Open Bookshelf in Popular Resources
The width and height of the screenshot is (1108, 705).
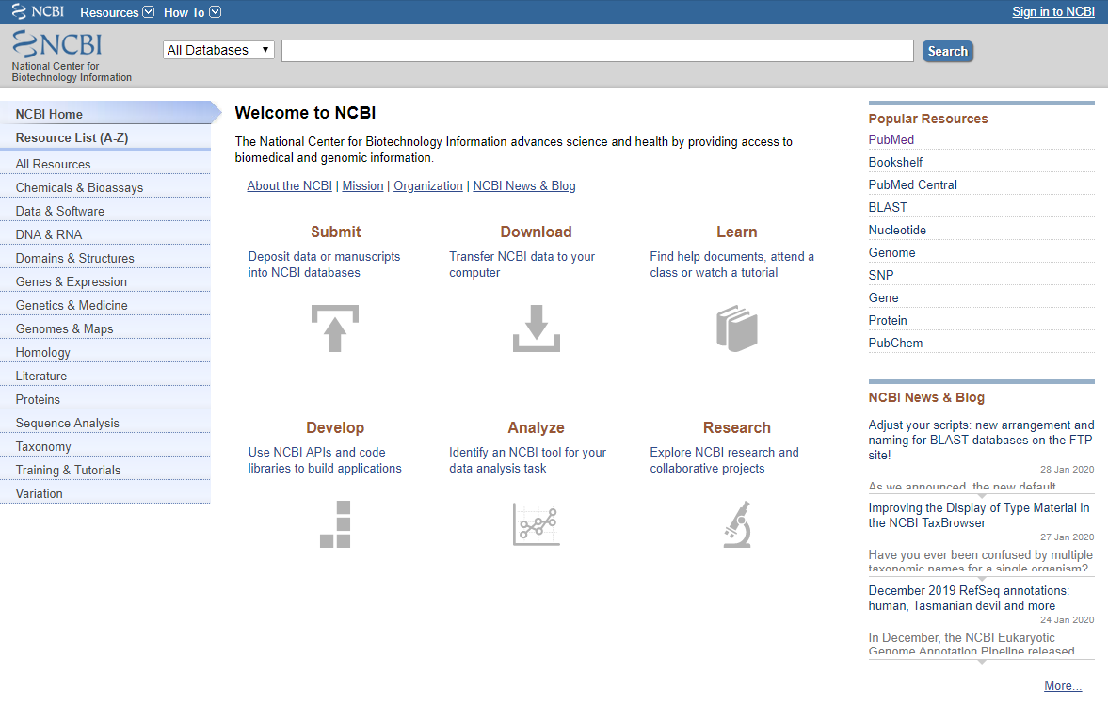point(895,163)
